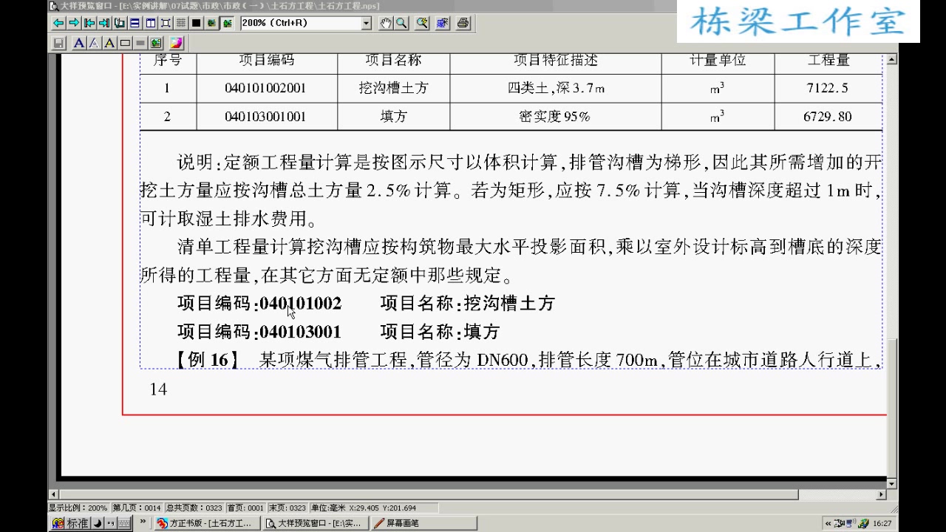946x532 pixels.
Task: Expand the taskbar quick launch overflow chevron
Action: [142, 522]
